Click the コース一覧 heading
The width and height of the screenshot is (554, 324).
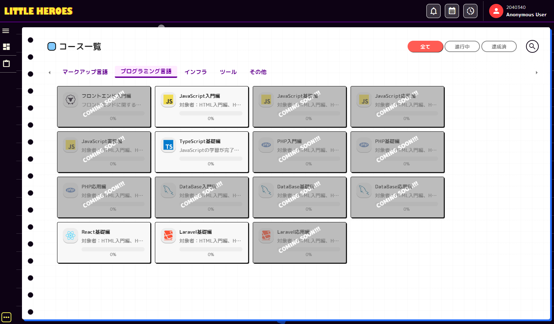[80, 46]
